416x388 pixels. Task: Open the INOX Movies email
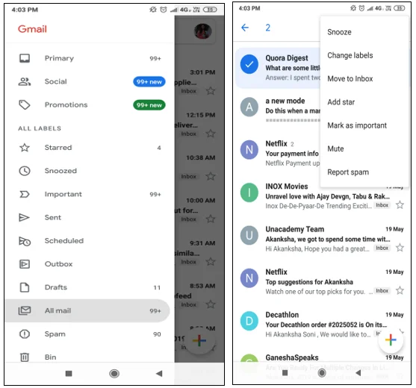pyautogui.click(x=322, y=196)
